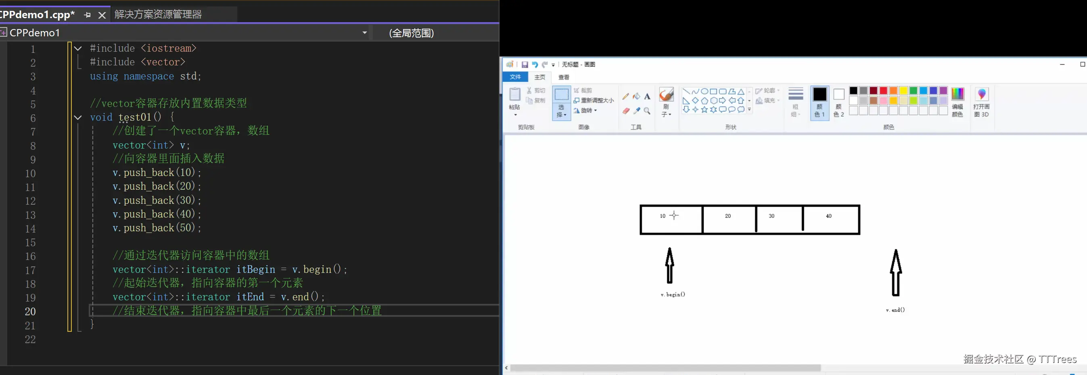Switch to the 主页 ribbon tab
The image size is (1087, 375).
(540, 77)
